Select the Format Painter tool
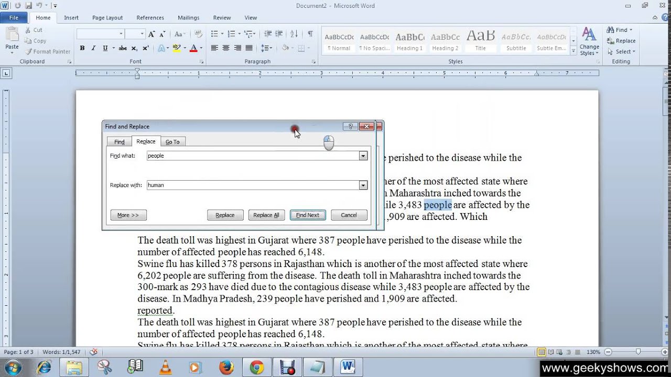 (47, 51)
